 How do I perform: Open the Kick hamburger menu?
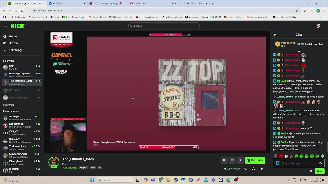(x=5, y=26)
